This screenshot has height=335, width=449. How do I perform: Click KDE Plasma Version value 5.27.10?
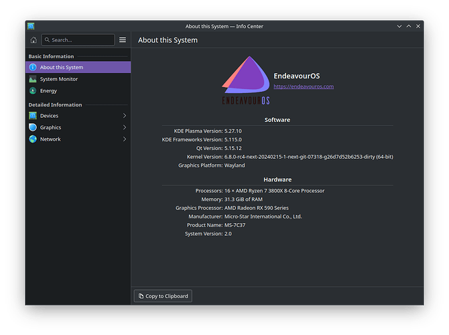(x=233, y=131)
